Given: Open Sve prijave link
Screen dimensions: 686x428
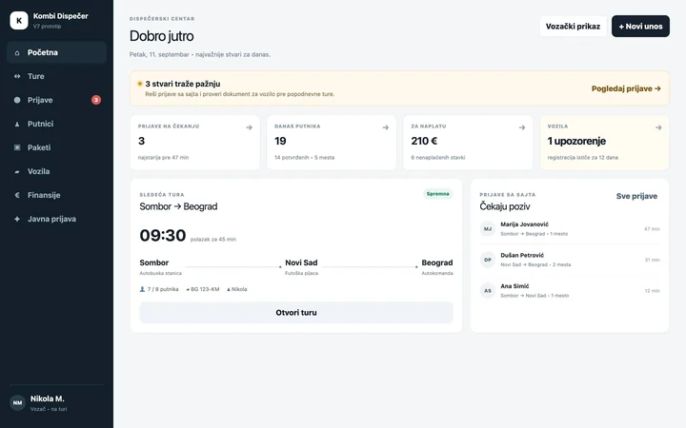Looking at the screenshot, I should tap(636, 196).
